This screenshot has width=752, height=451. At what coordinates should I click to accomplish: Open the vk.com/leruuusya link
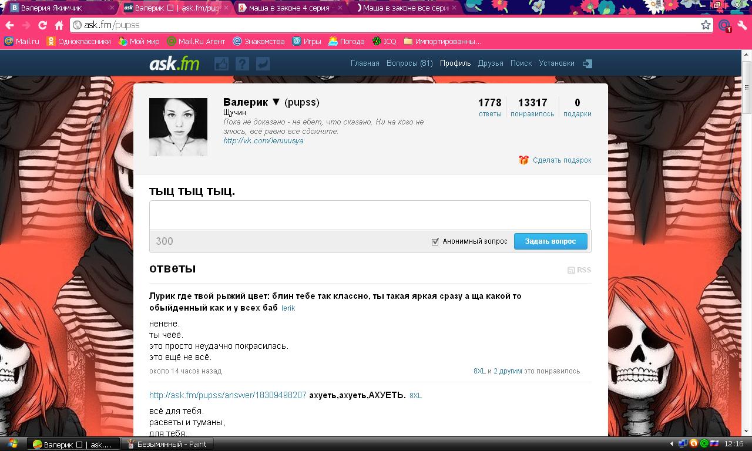(x=263, y=141)
